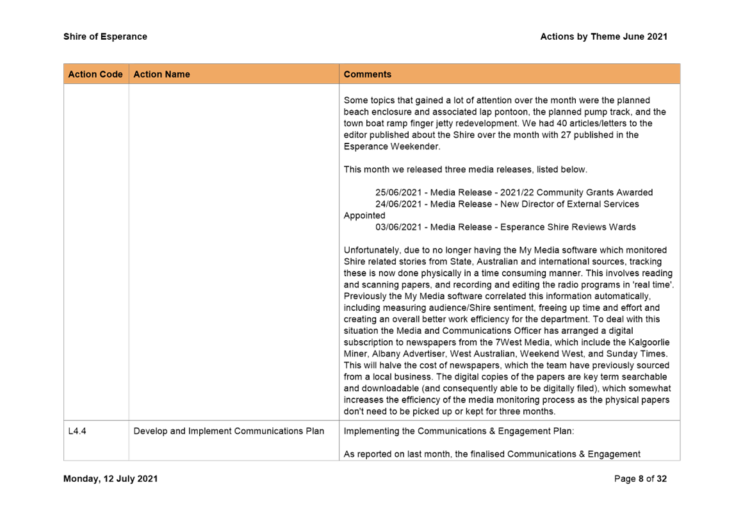The image size is (743, 526).
Task: Click the line 'Previously the My Media software correlated'
Action: 497,296
